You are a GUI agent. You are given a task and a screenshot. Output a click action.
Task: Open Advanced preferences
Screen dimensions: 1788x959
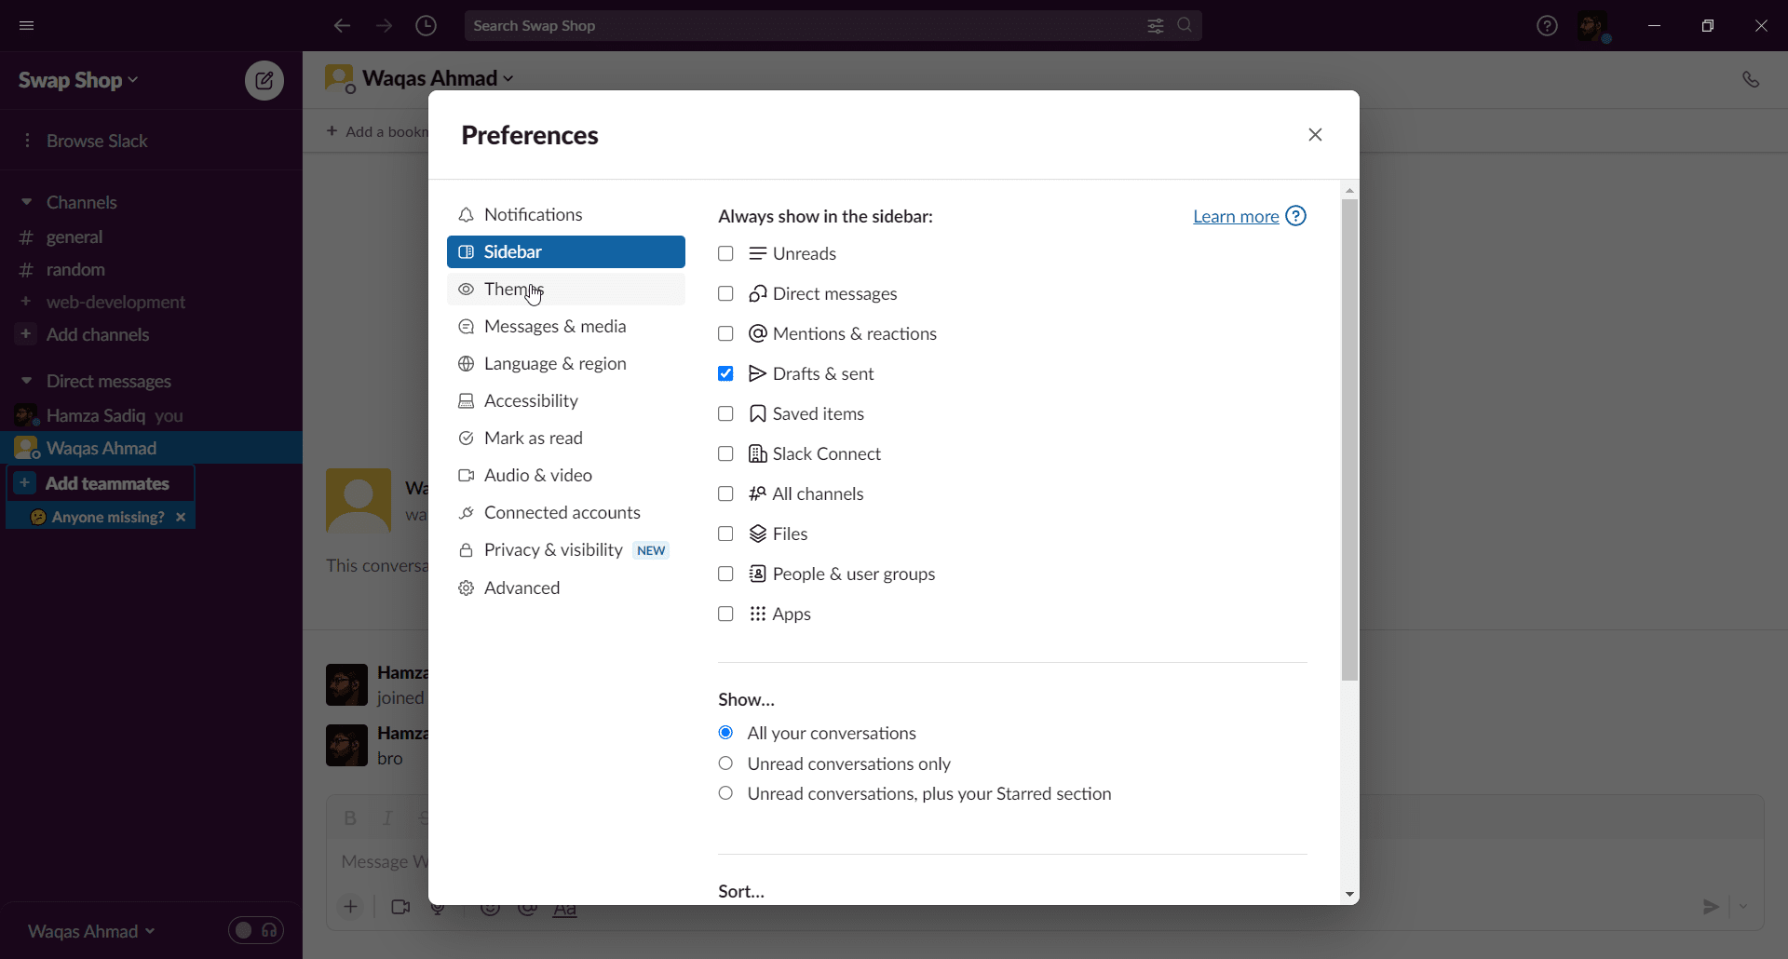click(566, 588)
